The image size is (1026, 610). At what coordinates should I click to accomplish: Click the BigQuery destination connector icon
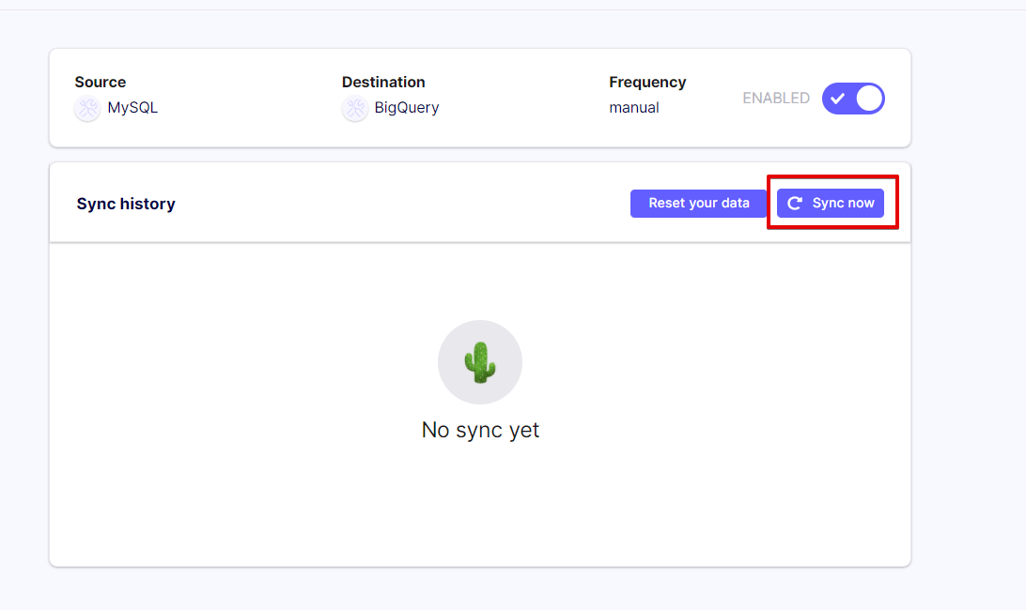(354, 109)
